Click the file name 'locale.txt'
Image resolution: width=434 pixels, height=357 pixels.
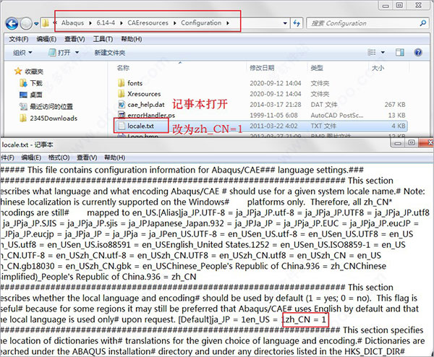coord(140,126)
